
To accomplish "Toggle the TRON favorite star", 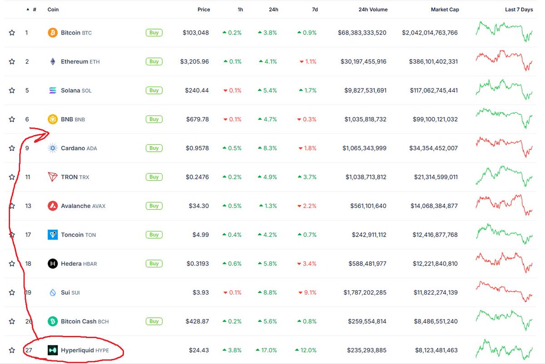I will pyautogui.click(x=12, y=177).
